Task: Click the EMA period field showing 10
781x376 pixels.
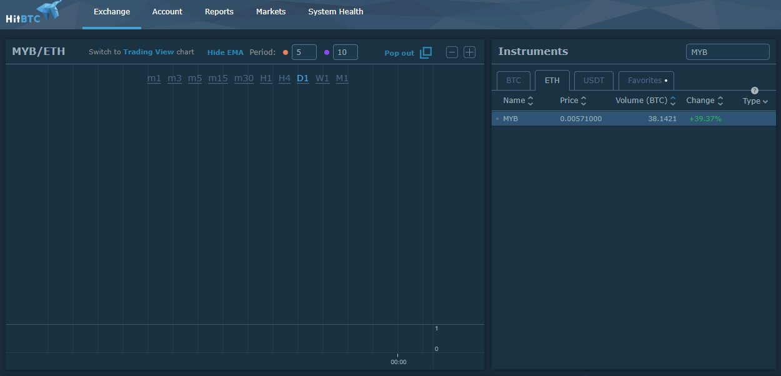Action: 346,52
